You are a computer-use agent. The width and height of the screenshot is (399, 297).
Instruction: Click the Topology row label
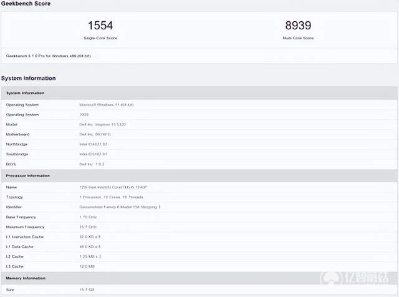coord(14,197)
